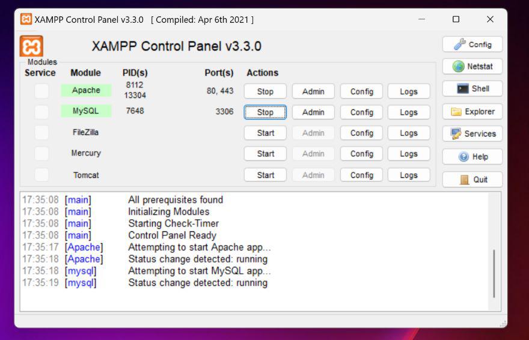Click the disabled Mercury Admin button

(x=313, y=154)
